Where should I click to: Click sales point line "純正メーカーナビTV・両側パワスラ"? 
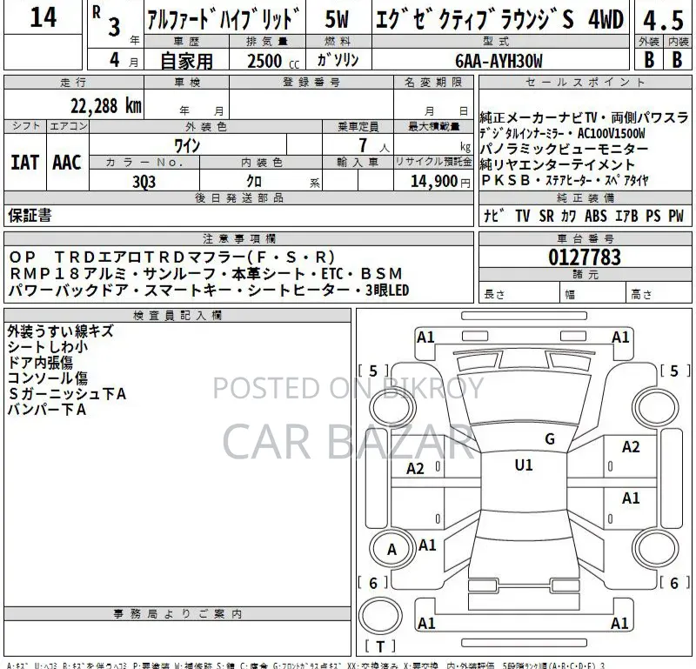point(584,117)
